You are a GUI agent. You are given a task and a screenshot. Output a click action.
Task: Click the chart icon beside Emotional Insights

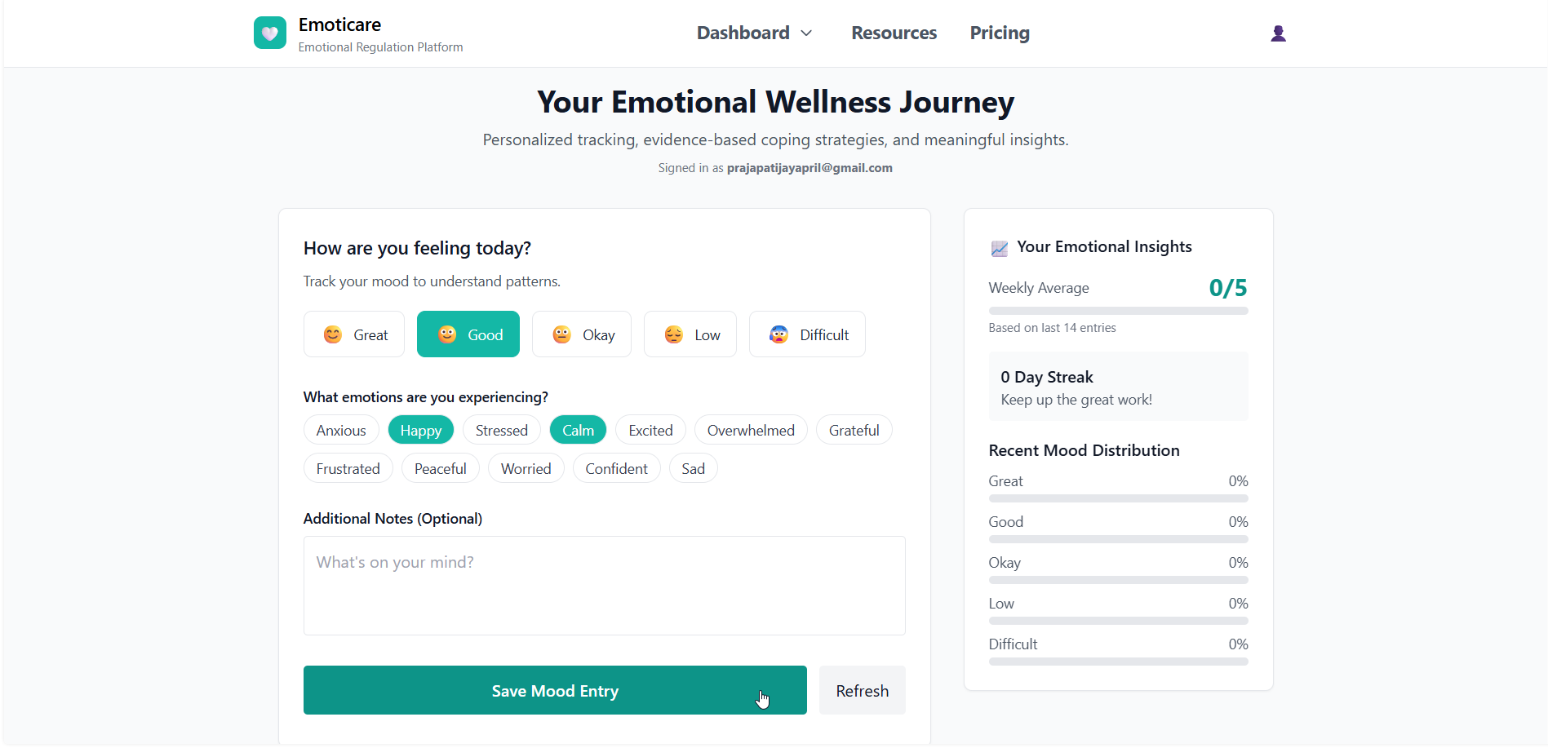[999, 248]
